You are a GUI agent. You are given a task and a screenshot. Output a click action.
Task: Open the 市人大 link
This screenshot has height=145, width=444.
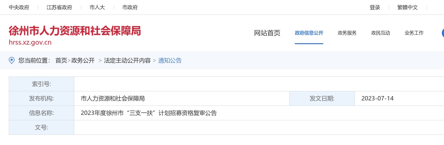[x=97, y=7]
